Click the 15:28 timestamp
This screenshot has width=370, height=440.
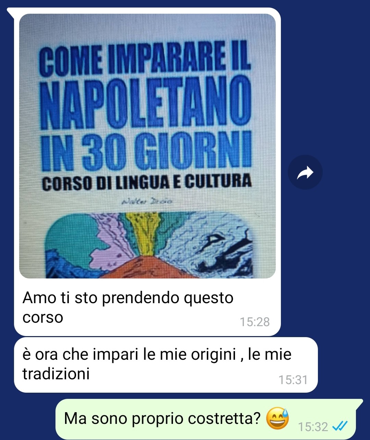coord(255,322)
